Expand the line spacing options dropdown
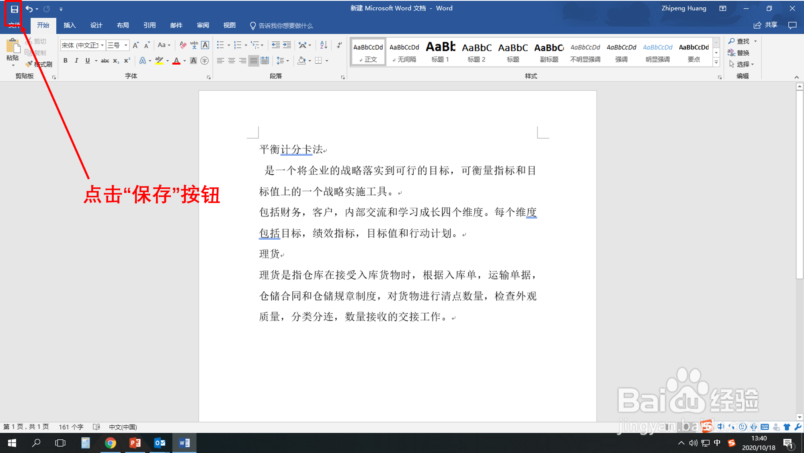The height and width of the screenshot is (453, 804). pos(287,60)
